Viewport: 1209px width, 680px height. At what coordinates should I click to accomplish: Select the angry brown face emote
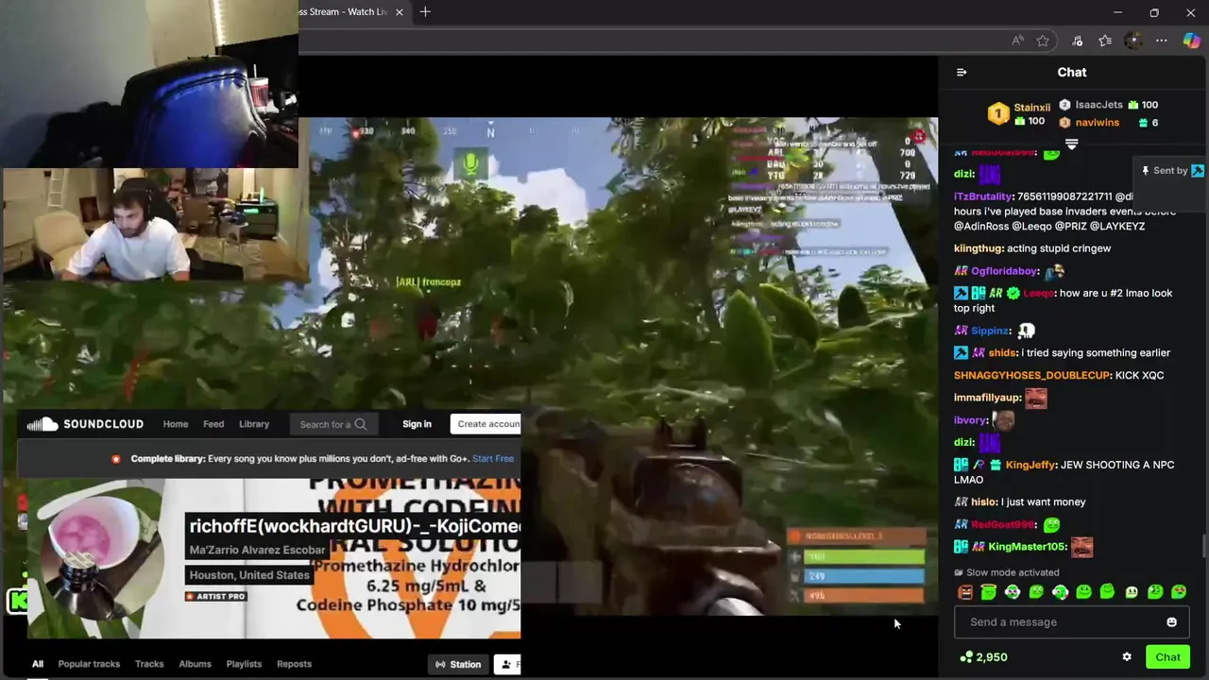(965, 592)
